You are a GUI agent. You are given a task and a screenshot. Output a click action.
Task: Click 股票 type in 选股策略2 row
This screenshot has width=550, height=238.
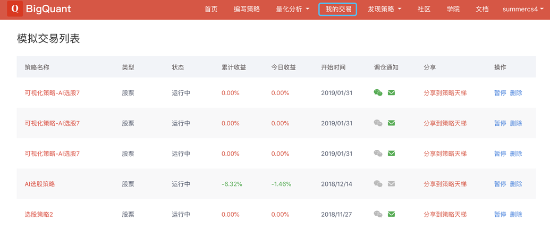(x=128, y=214)
